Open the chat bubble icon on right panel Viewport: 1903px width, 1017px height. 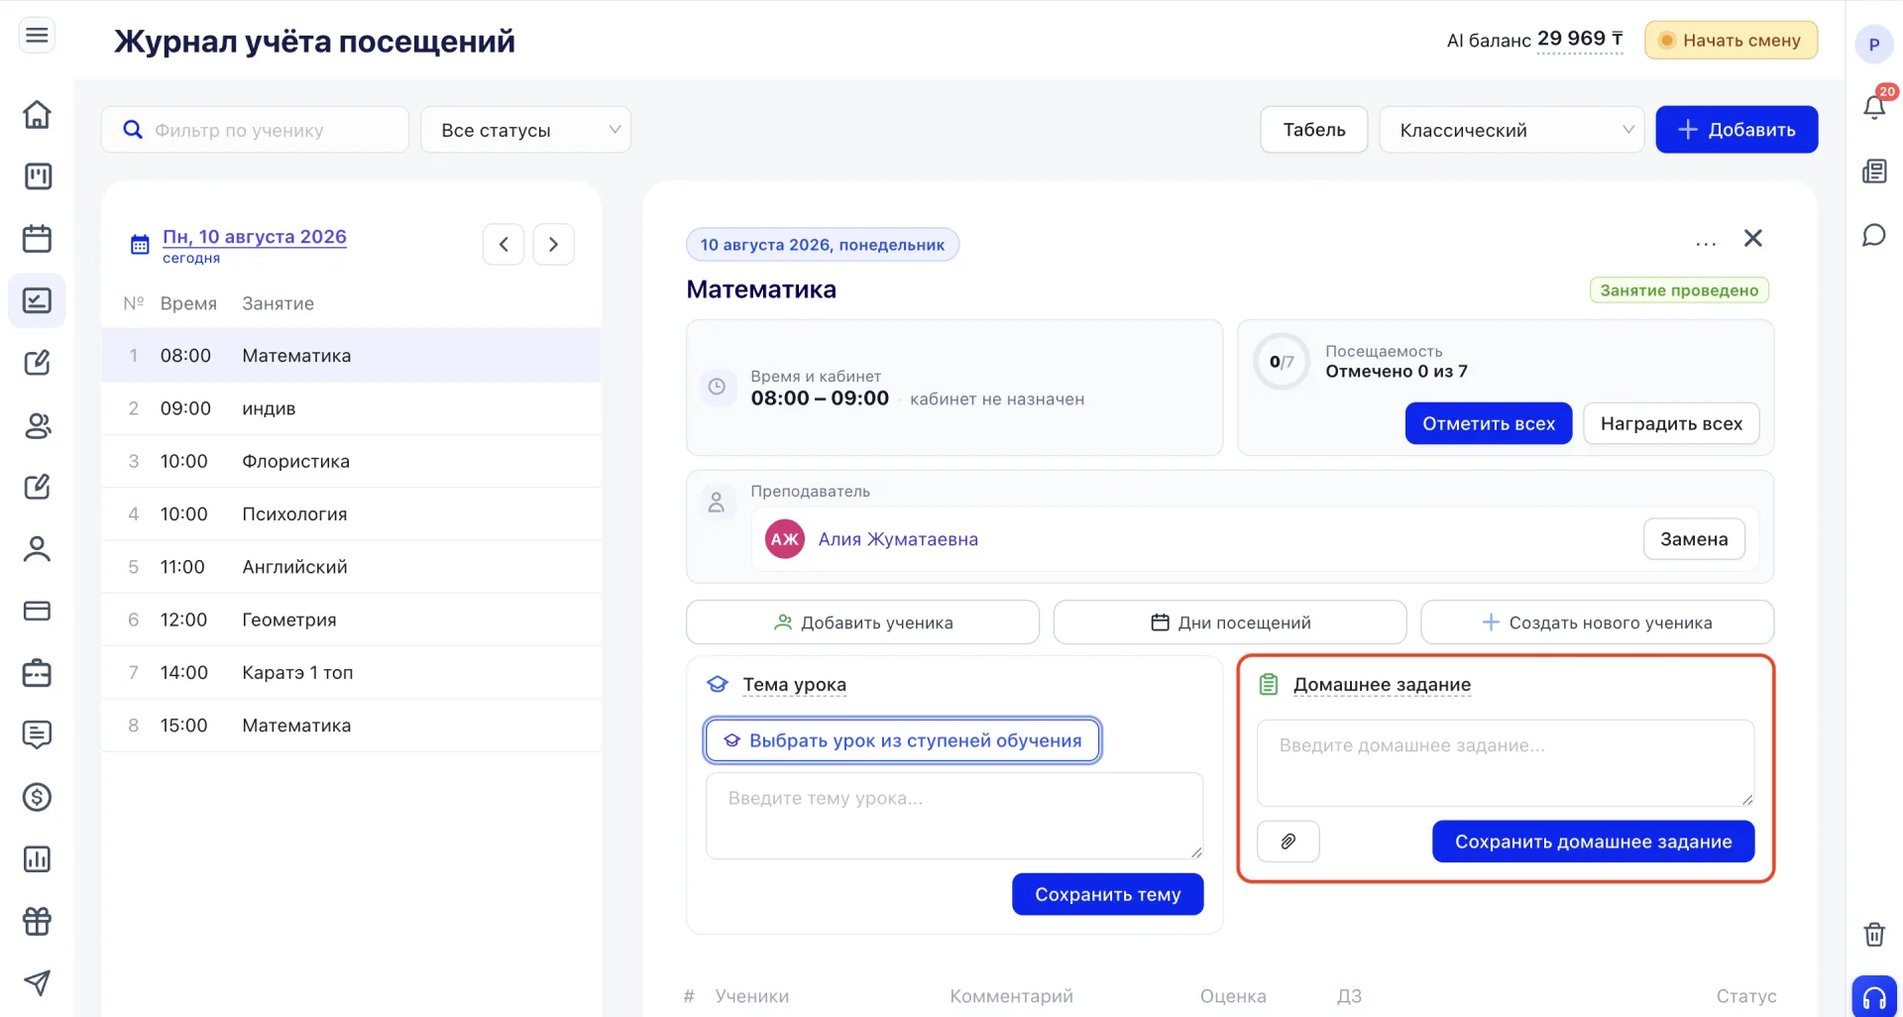[1874, 235]
